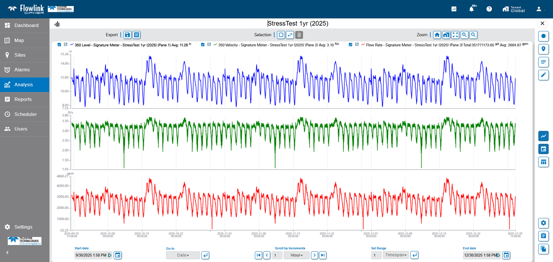
Task: Disable the Flow Rate series checkbox
Action: click(x=351, y=45)
